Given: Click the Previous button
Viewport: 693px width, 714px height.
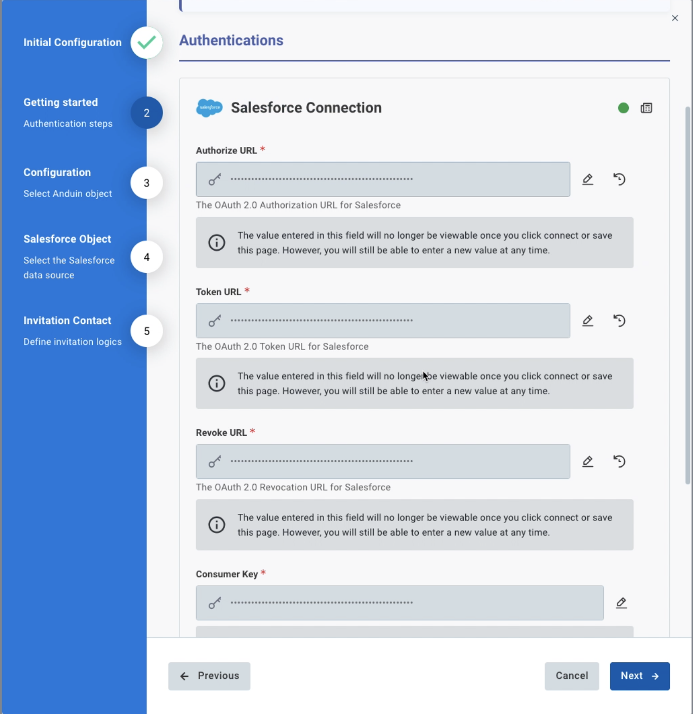Looking at the screenshot, I should tap(209, 676).
